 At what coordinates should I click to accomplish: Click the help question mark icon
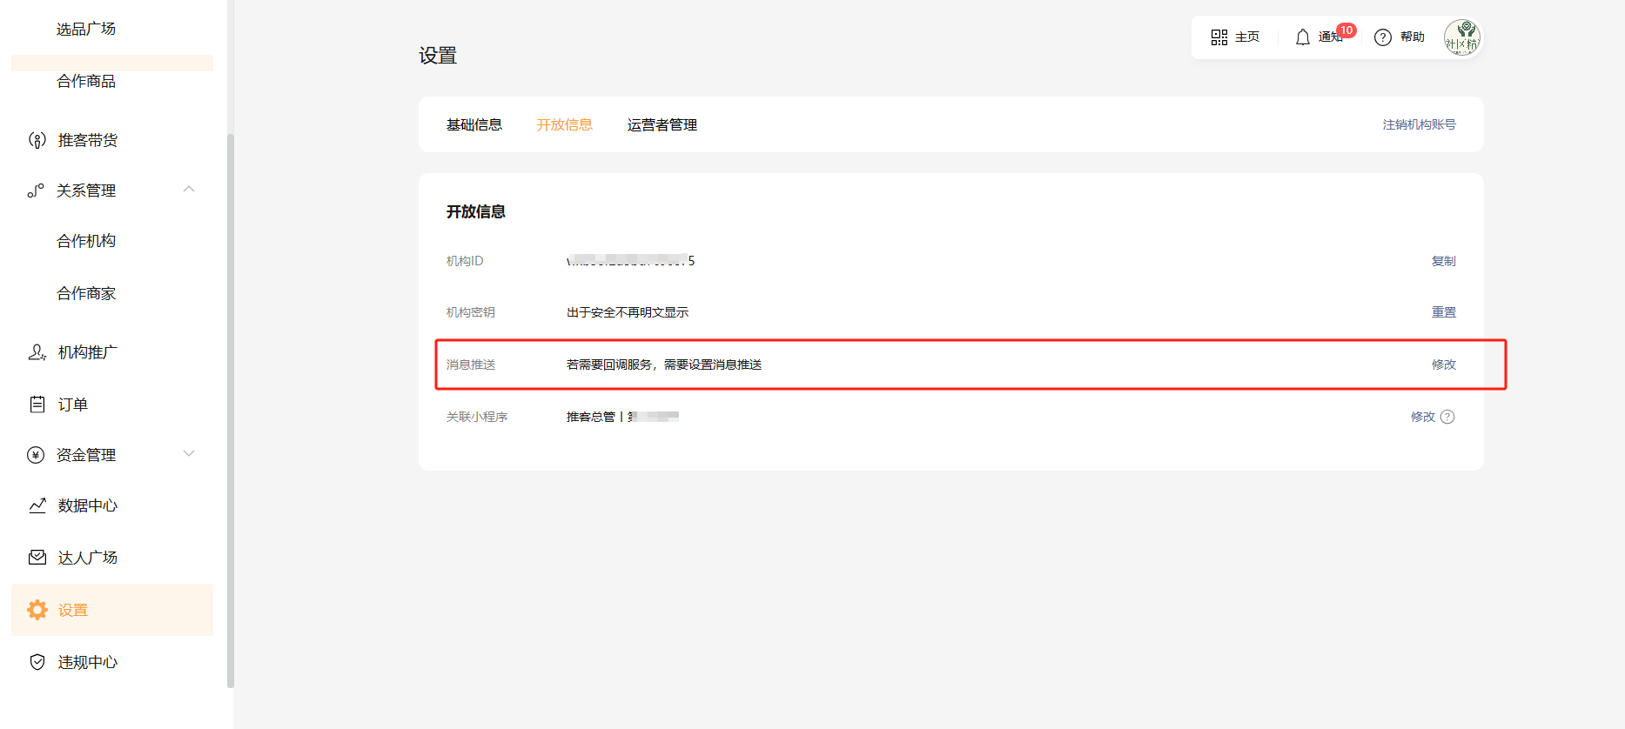coord(1382,37)
